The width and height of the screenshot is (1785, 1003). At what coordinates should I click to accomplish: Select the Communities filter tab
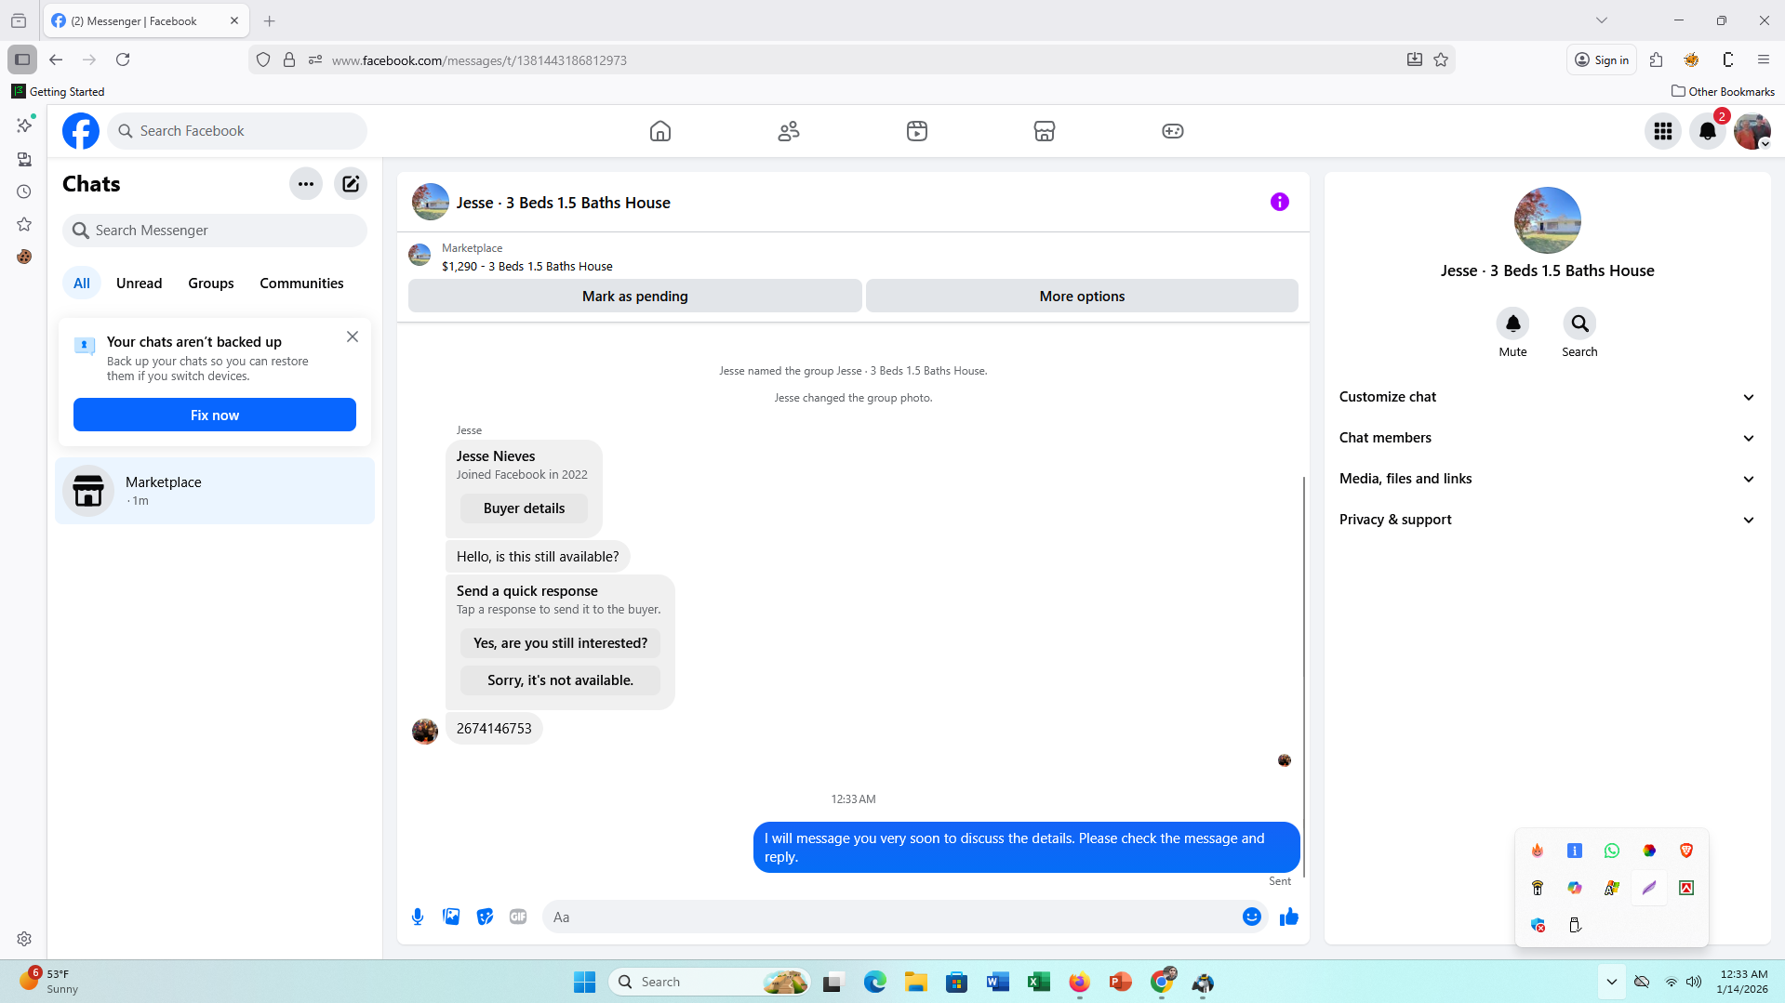tap(301, 284)
